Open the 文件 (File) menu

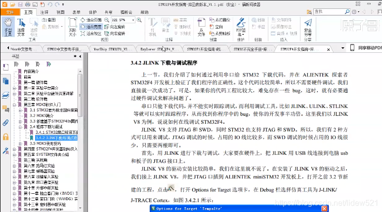[10, 12]
